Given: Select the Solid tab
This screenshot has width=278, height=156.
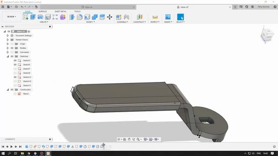Looking at the screenshot, I should pyautogui.click(x=27, y=12).
